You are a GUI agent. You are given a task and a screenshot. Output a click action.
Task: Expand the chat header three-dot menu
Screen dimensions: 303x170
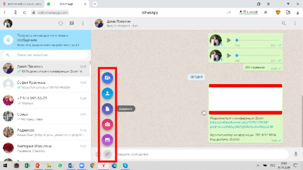294,23
